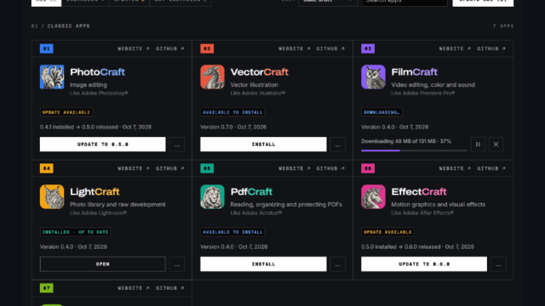
Task: Open LightCraft GitHub link
Action: coord(170,168)
